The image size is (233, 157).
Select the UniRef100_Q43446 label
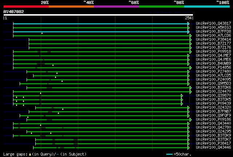coord(213,148)
